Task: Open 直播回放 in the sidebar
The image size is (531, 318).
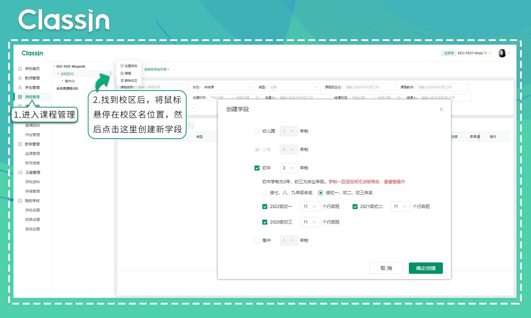Action: click(x=33, y=125)
